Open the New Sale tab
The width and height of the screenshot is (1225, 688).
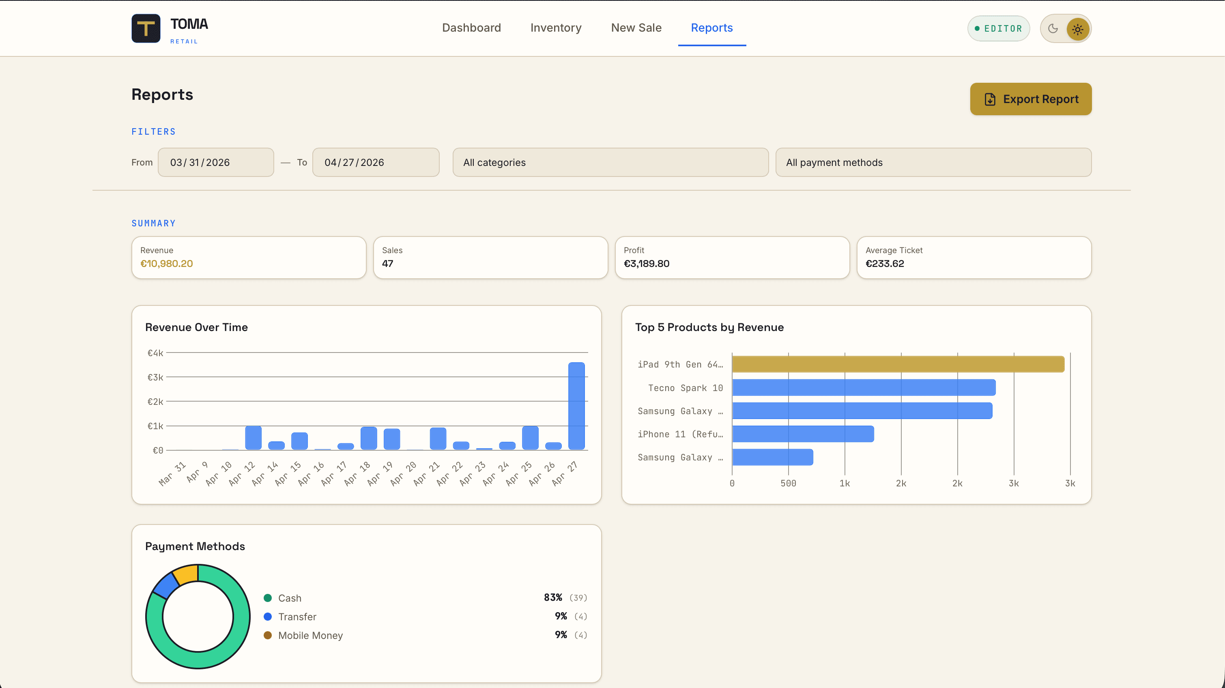[636, 28]
